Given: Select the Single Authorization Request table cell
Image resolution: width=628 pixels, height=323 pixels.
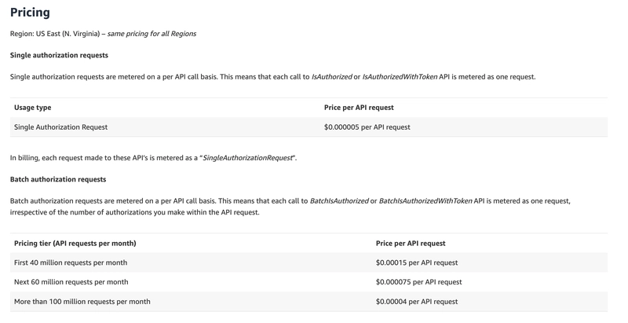Looking at the screenshot, I should [x=61, y=127].
